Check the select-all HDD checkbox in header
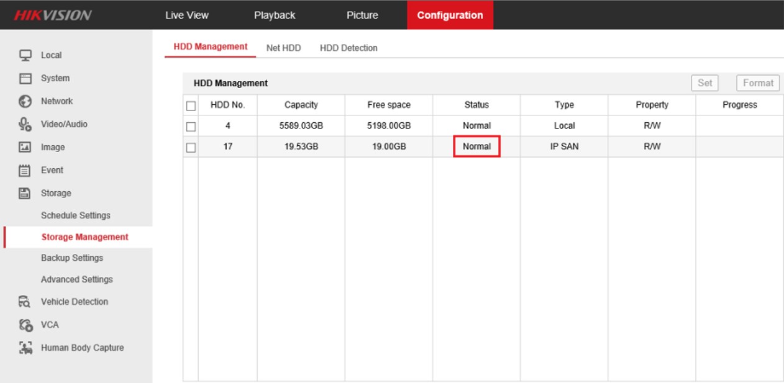 click(x=191, y=106)
